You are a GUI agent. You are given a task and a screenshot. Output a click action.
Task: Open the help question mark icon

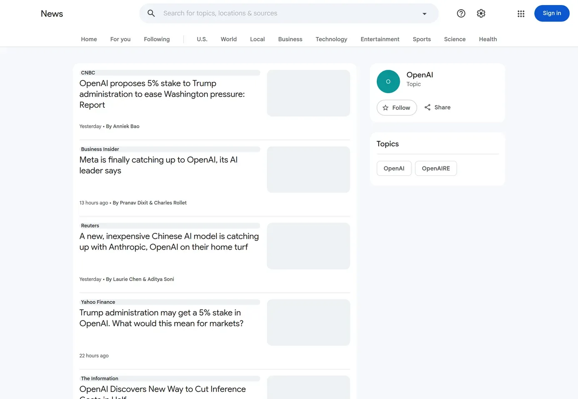coord(461,13)
